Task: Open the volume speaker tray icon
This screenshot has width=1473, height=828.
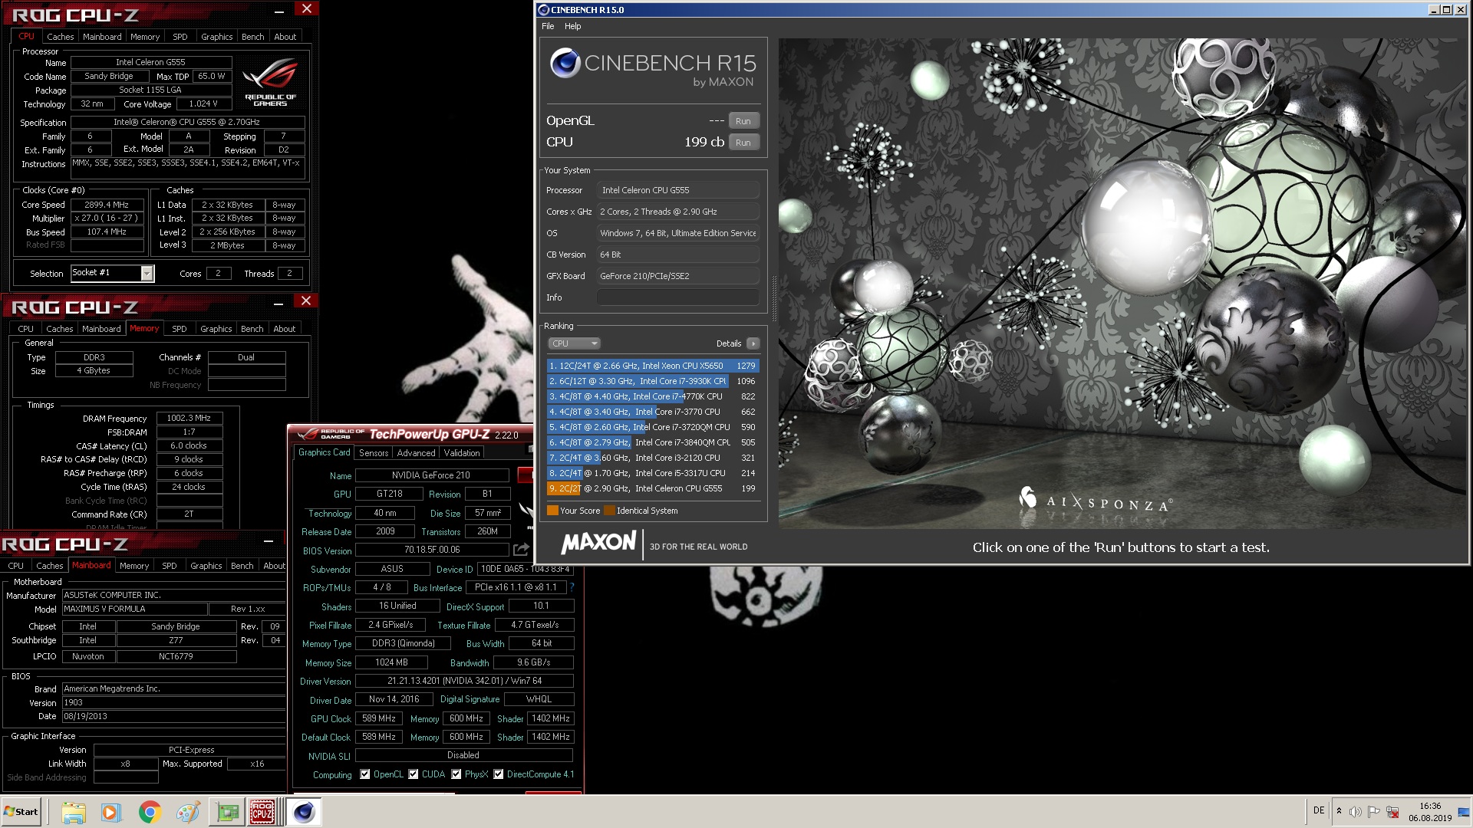Action: point(1355,812)
